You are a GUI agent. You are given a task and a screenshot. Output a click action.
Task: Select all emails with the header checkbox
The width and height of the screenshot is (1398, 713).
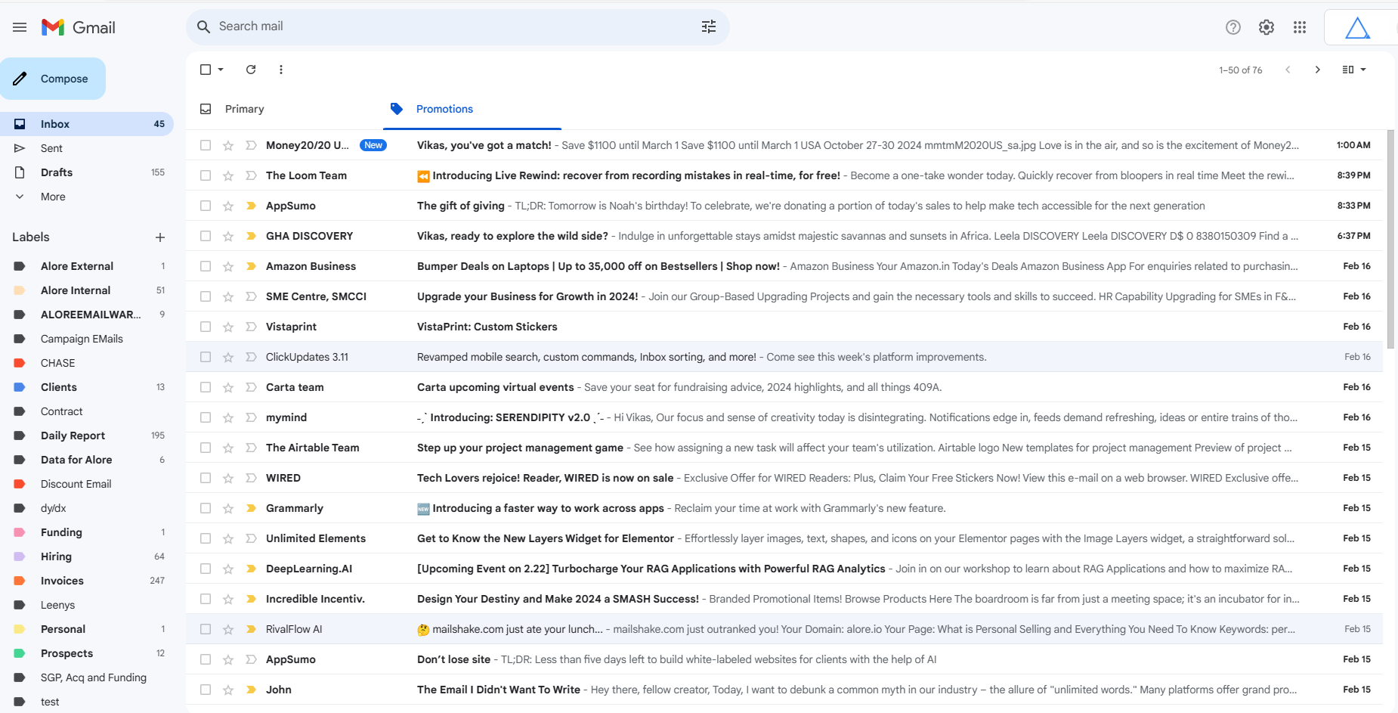pyautogui.click(x=205, y=70)
